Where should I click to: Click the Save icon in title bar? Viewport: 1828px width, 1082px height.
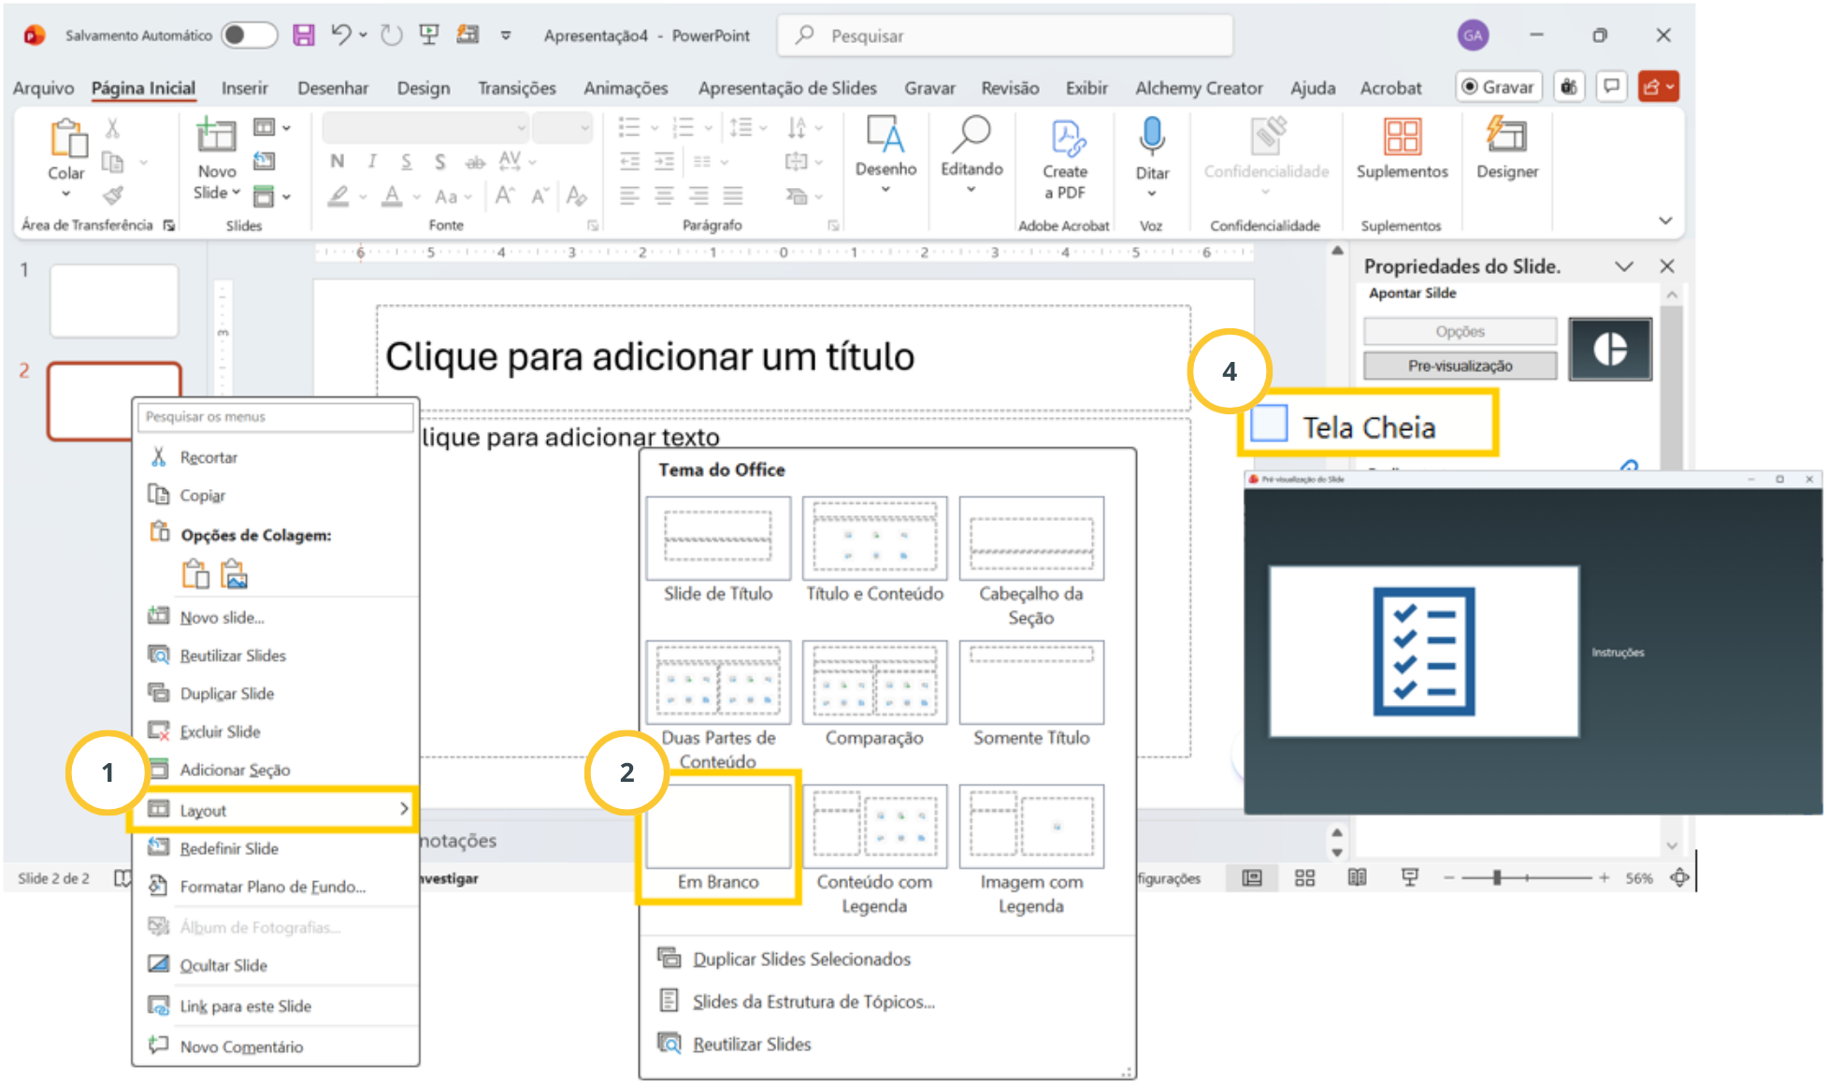point(303,36)
